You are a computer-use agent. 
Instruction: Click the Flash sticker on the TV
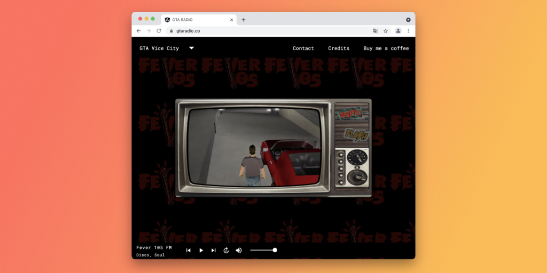coord(356,135)
